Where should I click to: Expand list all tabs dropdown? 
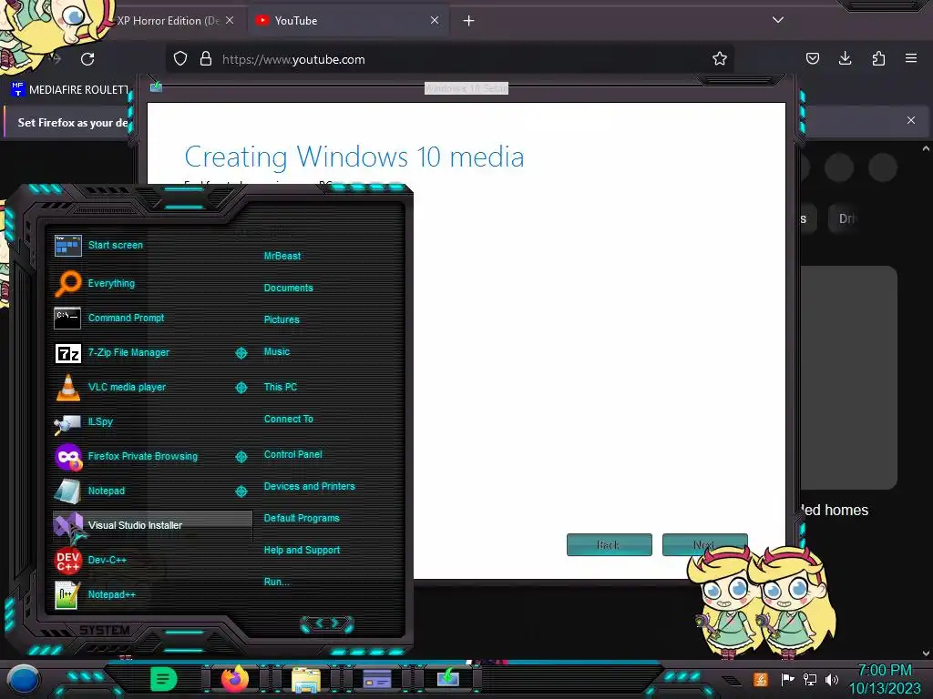pos(778,20)
